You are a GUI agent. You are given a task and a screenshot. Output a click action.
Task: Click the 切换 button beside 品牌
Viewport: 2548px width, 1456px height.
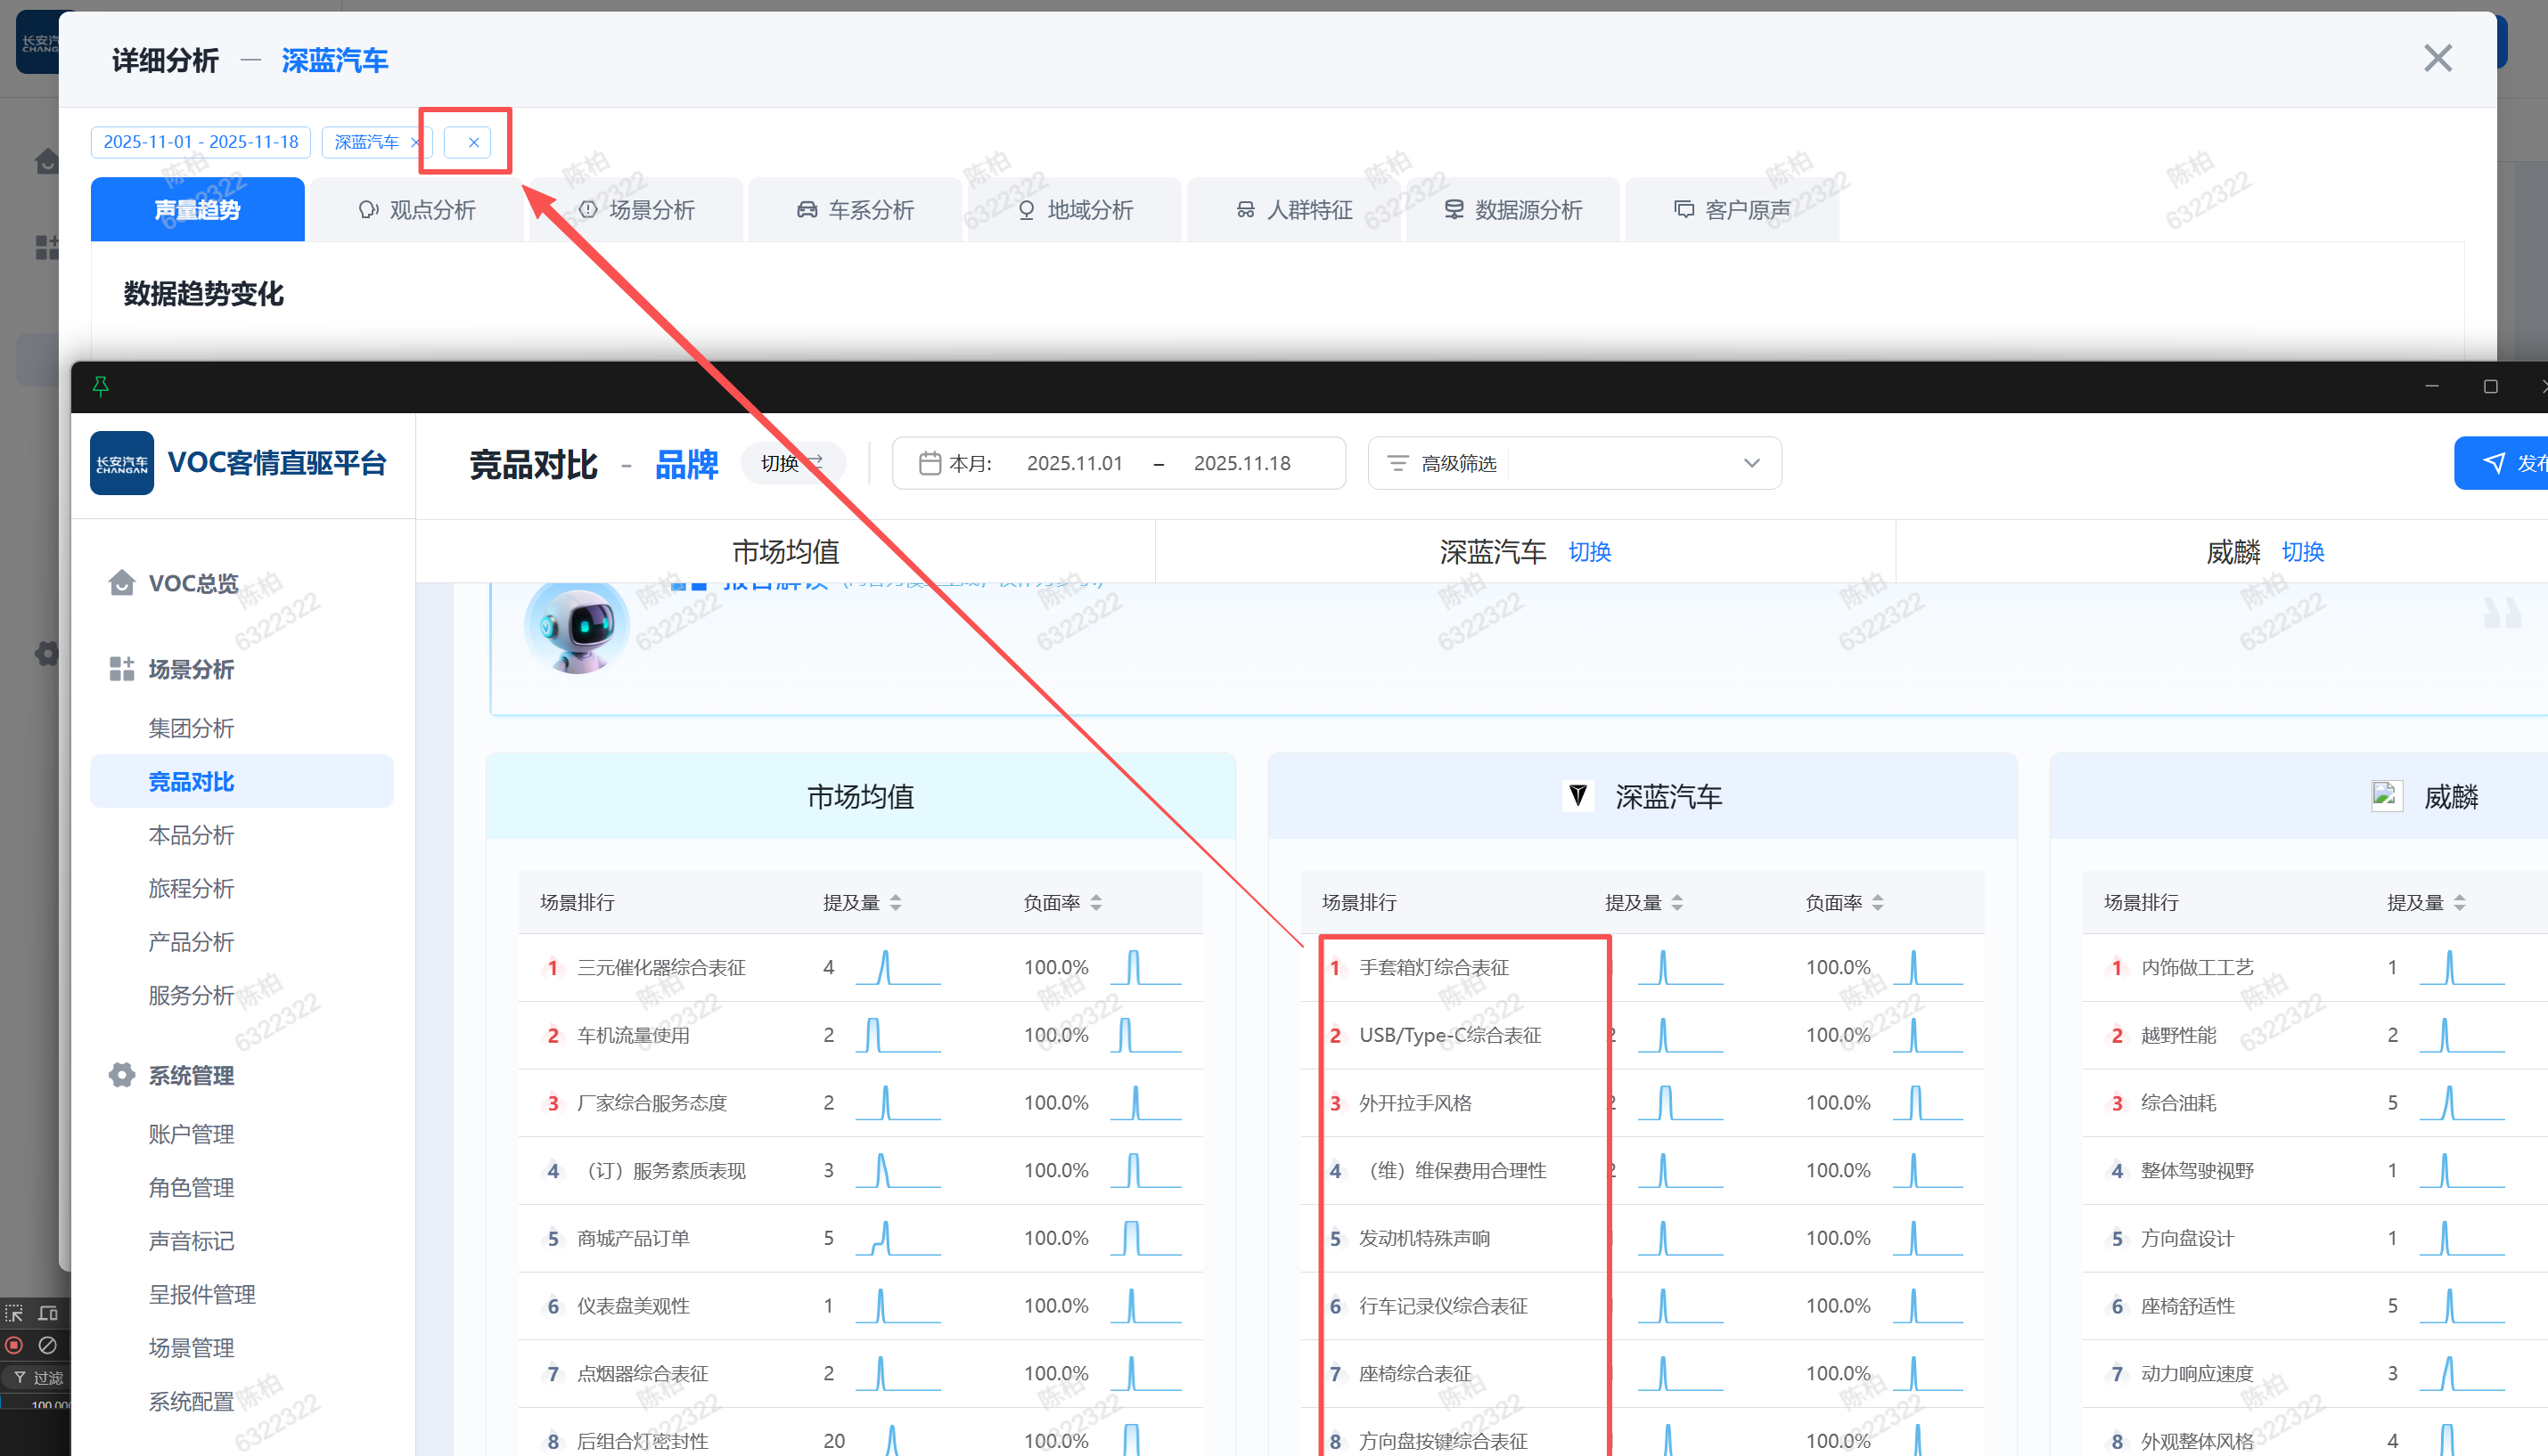pyautogui.click(x=791, y=463)
